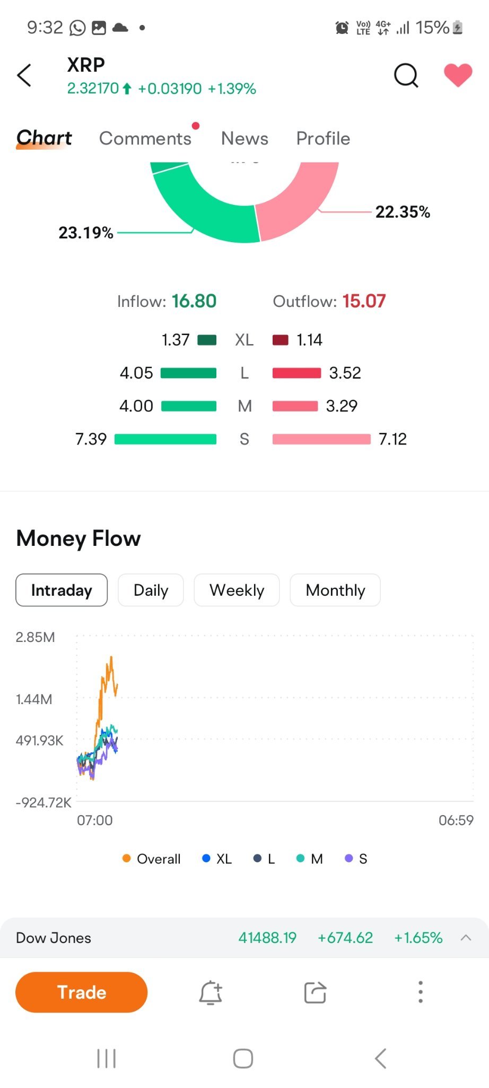Tap the Android navigation back button
This screenshot has width=489, height=1088.
(x=381, y=1058)
